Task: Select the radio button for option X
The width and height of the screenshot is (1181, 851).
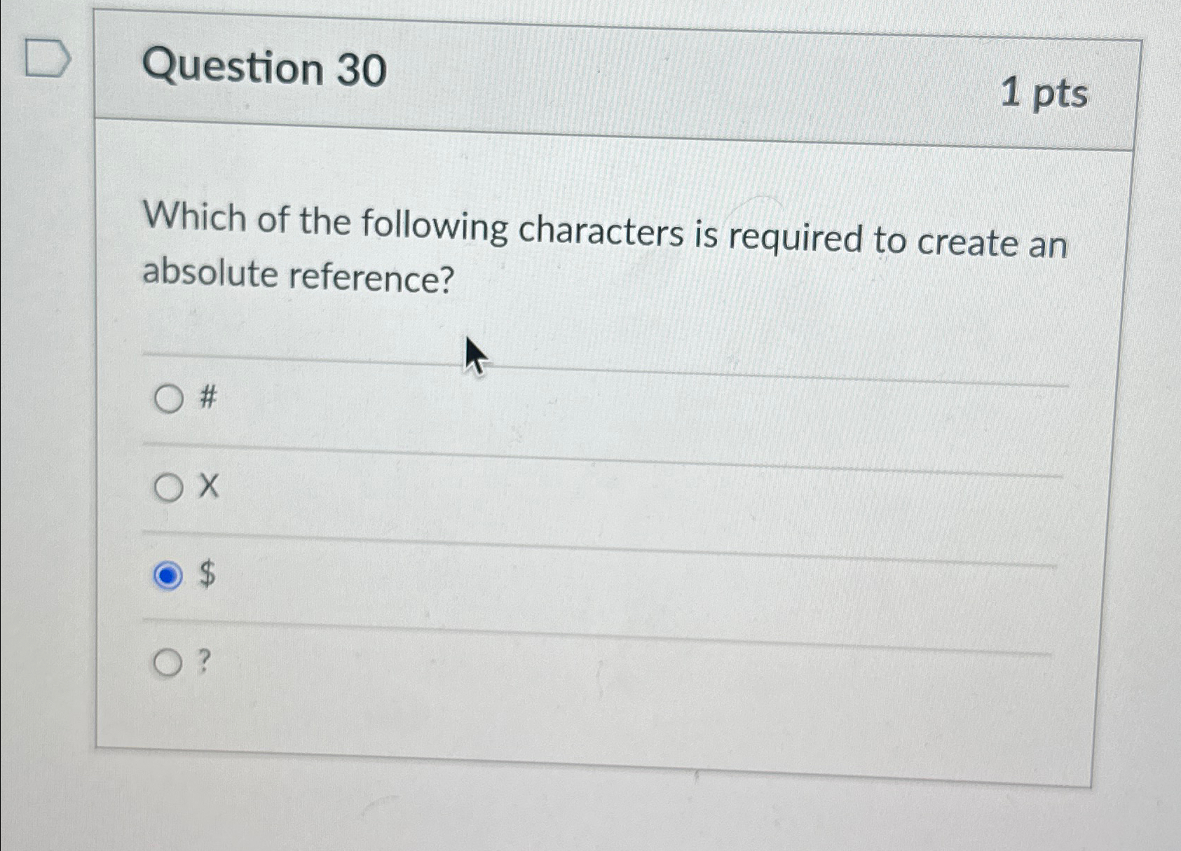Action: click(168, 488)
